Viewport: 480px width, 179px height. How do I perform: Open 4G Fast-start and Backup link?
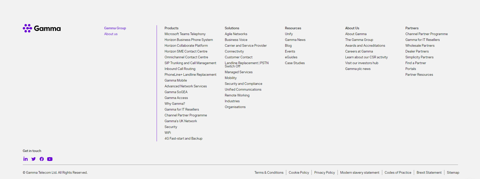coord(183,138)
